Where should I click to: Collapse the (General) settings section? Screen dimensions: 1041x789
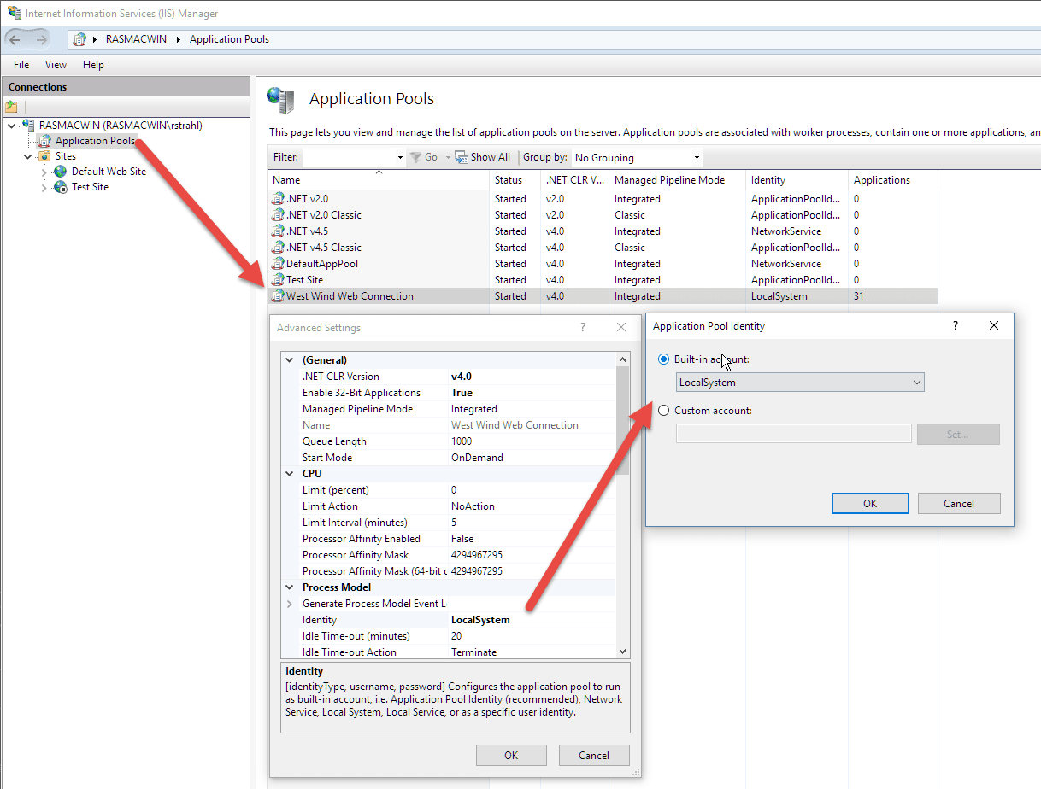[x=289, y=360]
